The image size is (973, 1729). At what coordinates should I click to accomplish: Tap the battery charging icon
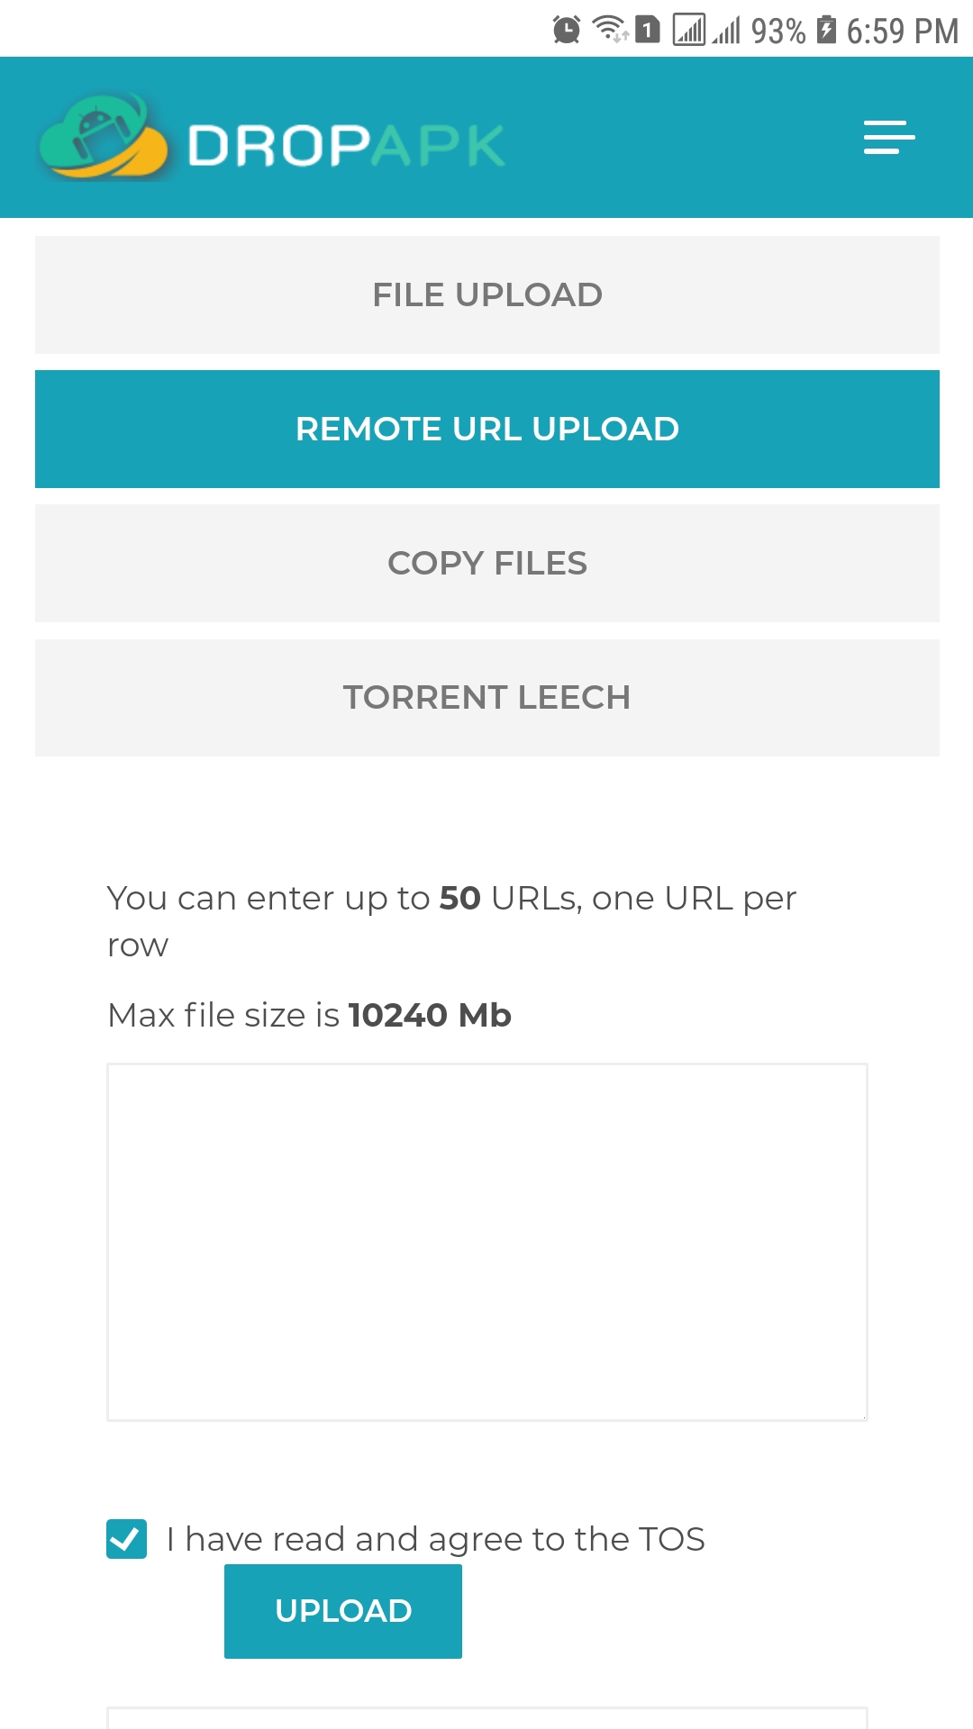tap(826, 30)
